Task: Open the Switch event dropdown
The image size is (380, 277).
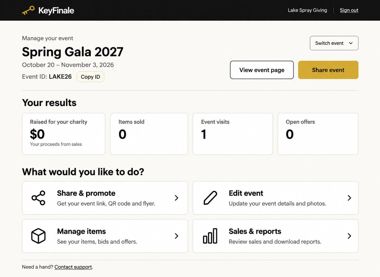Action: 334,43
